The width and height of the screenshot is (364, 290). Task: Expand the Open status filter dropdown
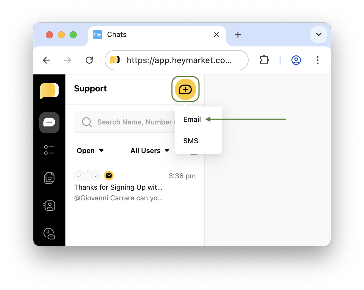coord(90,151)
